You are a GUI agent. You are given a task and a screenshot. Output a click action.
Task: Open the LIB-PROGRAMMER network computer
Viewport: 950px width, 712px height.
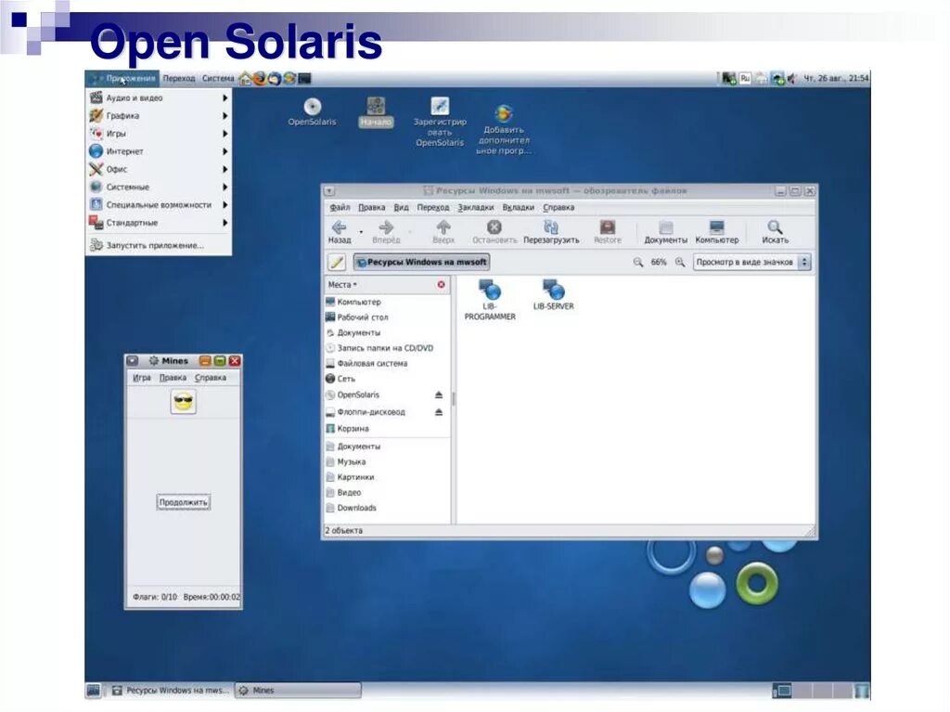click(490, 300)
